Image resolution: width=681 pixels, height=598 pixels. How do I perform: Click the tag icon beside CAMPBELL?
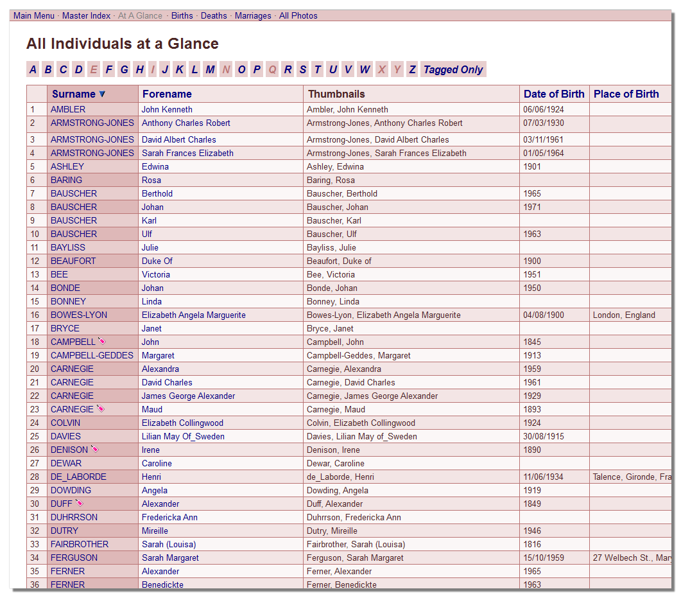pyautogui.click(x=102, y=341)
